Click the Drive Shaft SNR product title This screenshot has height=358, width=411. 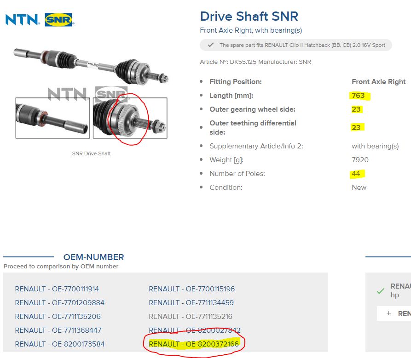[249, 17]
